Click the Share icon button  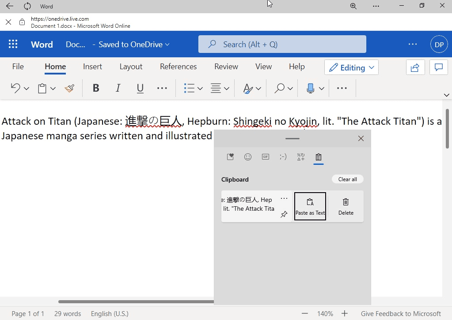coord(415,67)
